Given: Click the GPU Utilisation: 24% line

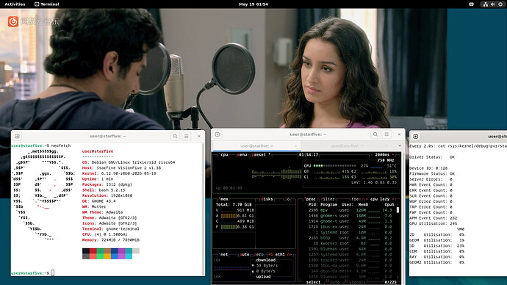Looking at the screenshot, I should (x=434, y=223).
